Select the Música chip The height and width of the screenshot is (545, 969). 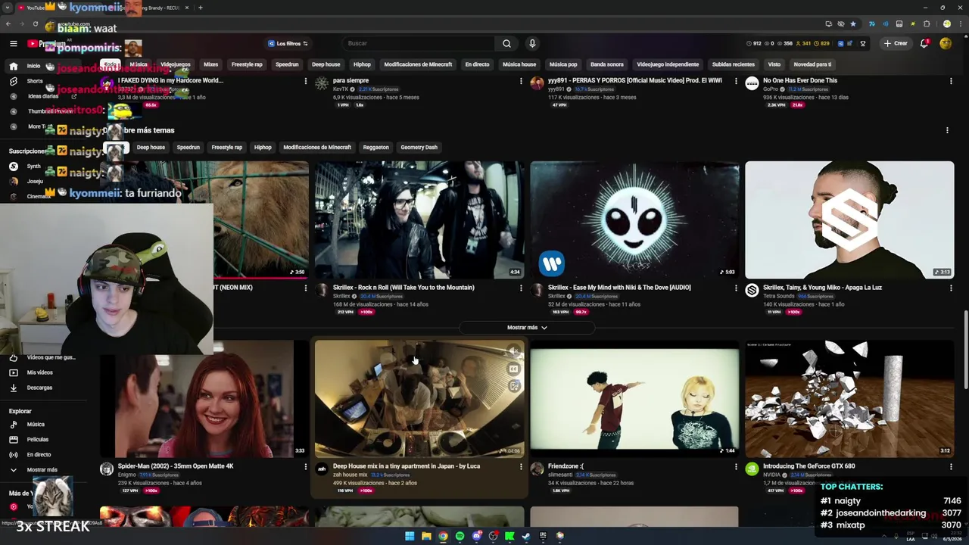139,64
